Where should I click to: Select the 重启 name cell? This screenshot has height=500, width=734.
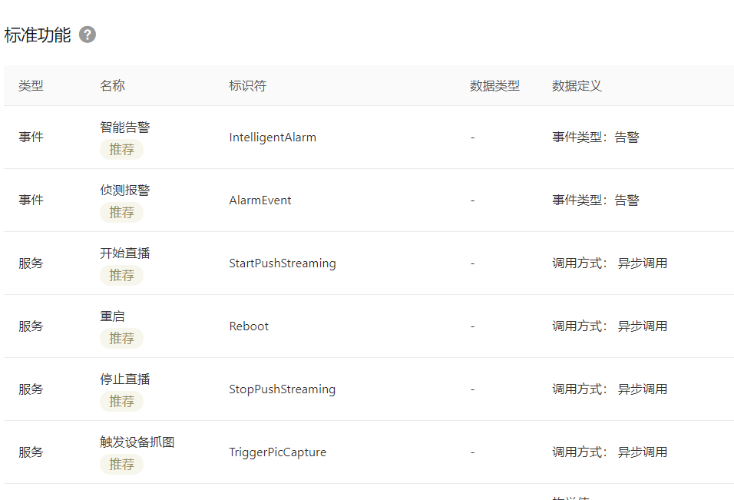coord(112,316)
